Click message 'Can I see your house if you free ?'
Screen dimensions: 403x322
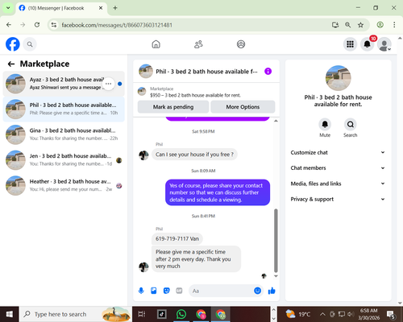(x=194, y=155)
